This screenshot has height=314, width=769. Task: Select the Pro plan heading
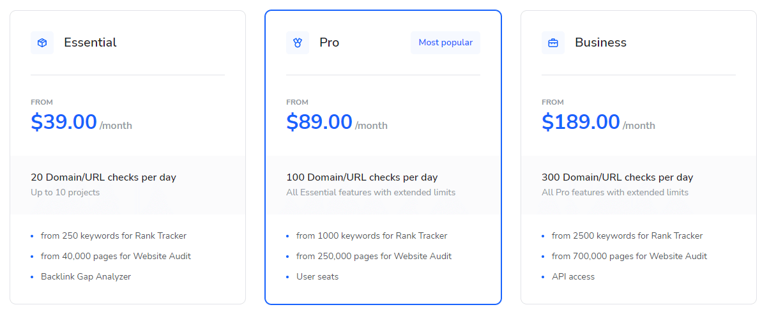point(330,43)
